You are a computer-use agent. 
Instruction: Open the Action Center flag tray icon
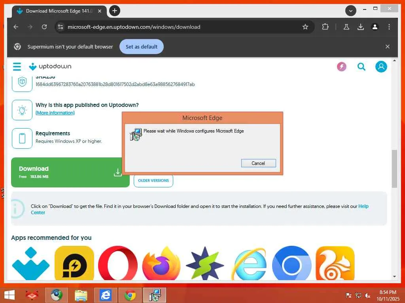(348, 296)
